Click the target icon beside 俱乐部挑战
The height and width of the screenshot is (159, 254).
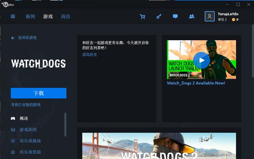pos(13,141)
